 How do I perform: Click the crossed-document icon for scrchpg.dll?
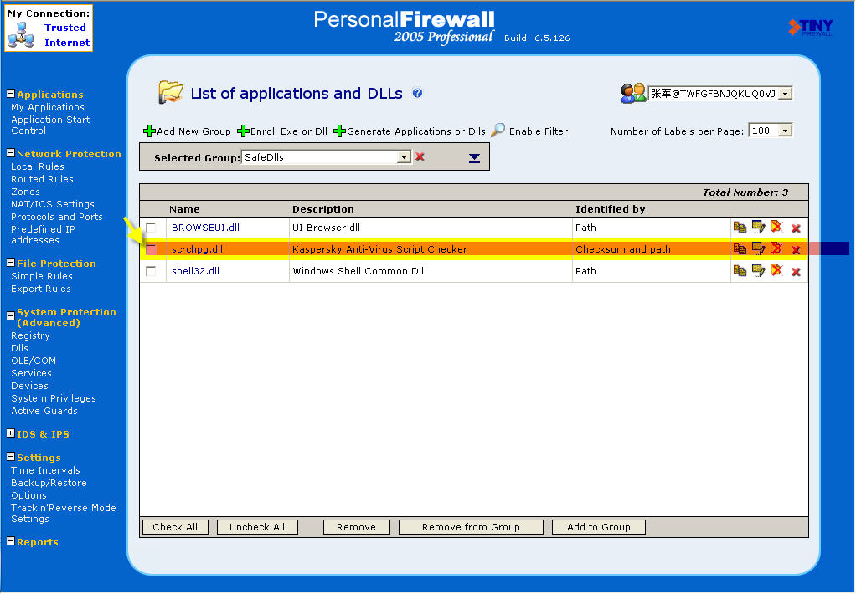(x=776, y=248)
